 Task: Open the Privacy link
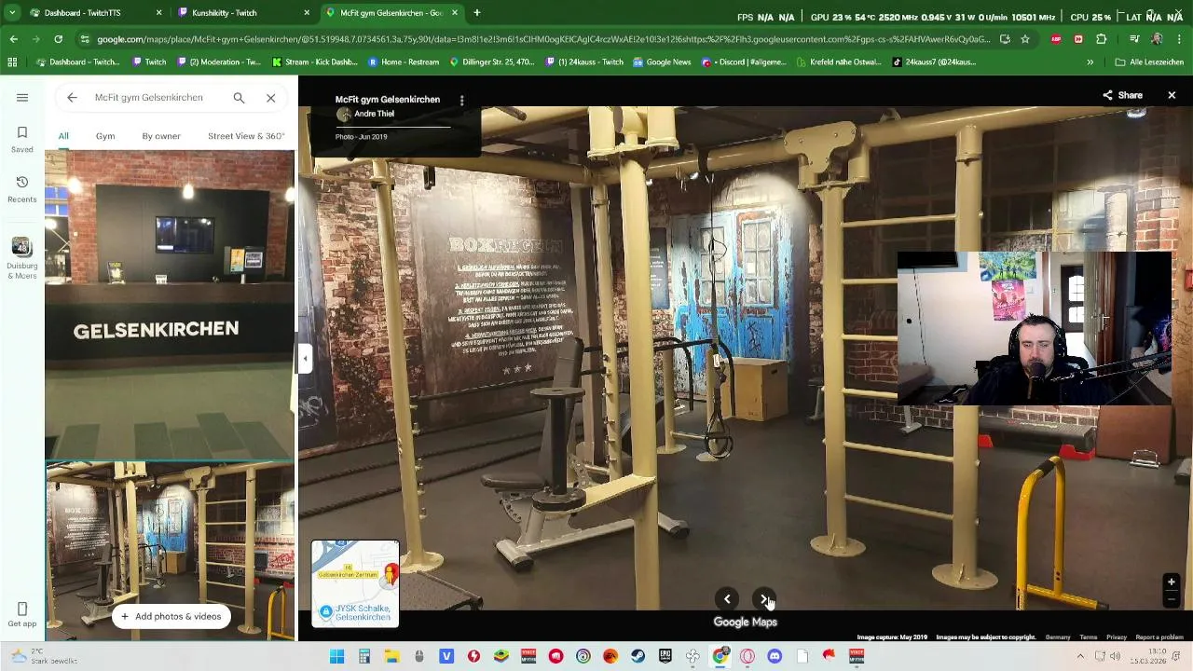[x=1116, y=637]
